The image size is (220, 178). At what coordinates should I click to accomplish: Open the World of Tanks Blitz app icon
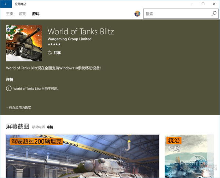[24, 43]
